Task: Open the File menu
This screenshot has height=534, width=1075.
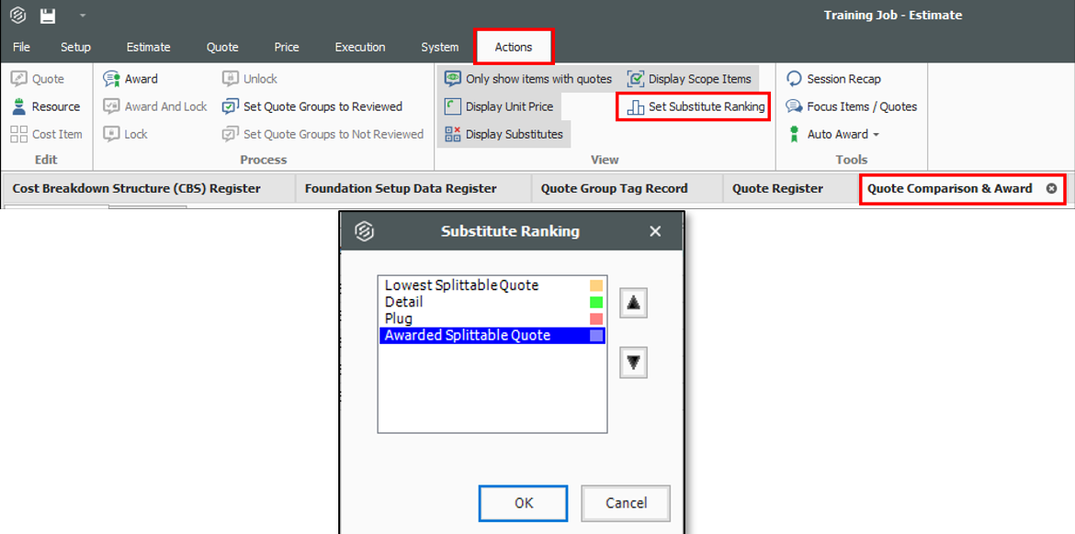Action: [21, 47]
